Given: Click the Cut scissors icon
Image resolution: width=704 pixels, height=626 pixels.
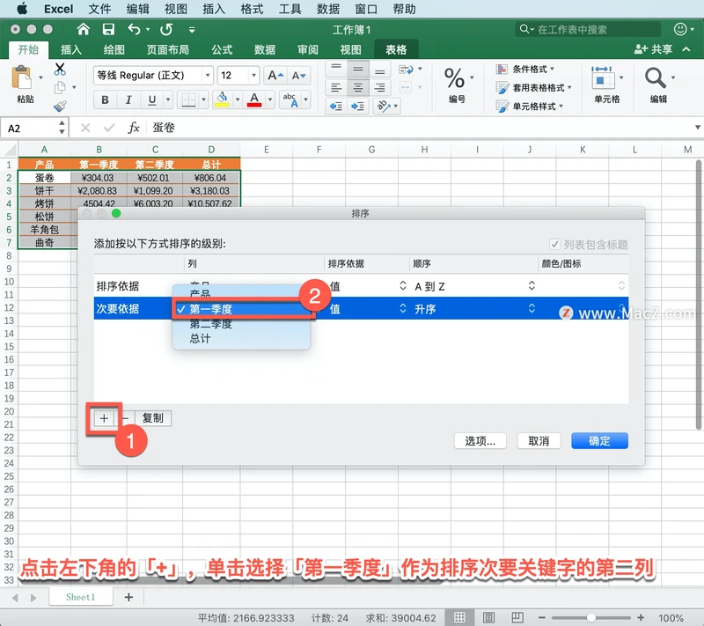Looking at the screenshot, I should click(x=60, y=70).
